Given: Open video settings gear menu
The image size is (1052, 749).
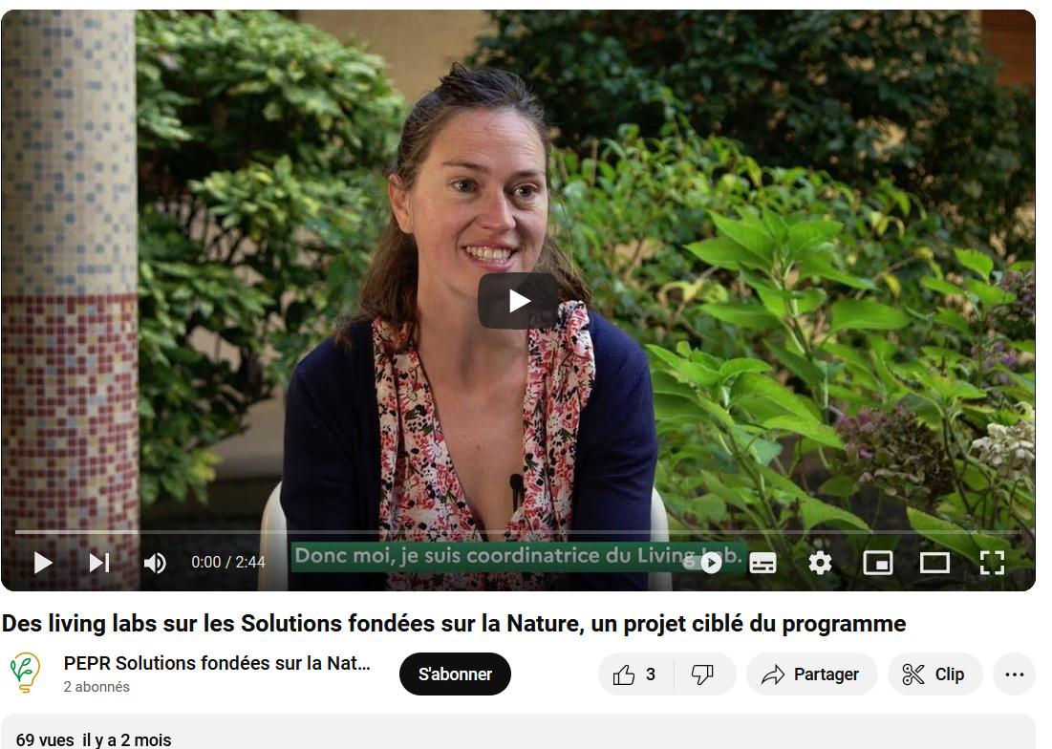Looking at the screenshot, I should point(820,563).
